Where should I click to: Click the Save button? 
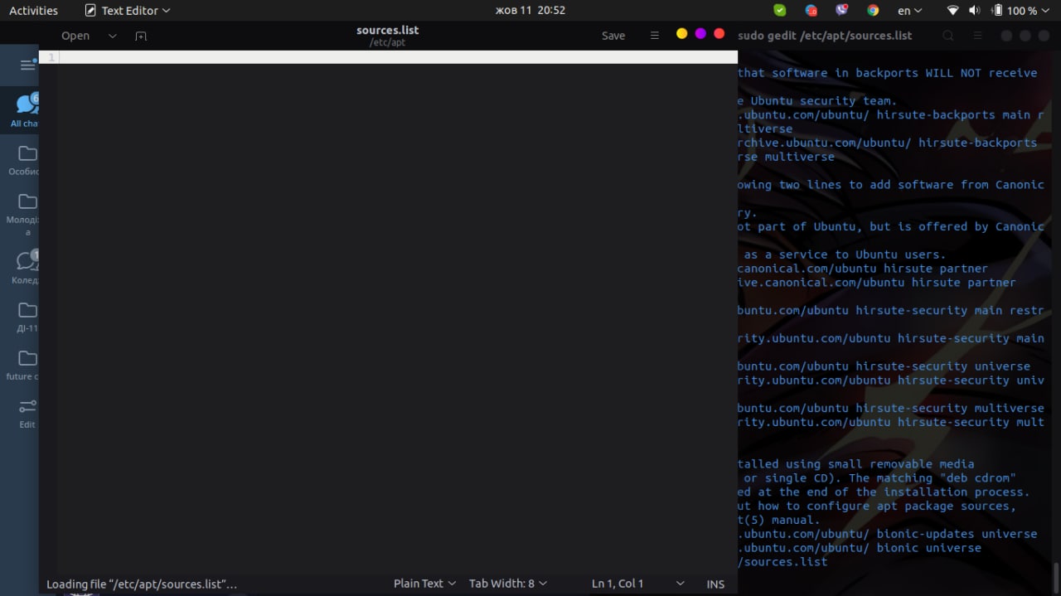(613, 36)
